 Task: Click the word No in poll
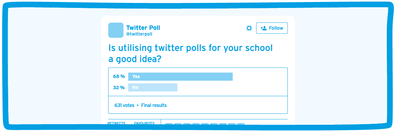coord(135,87)
